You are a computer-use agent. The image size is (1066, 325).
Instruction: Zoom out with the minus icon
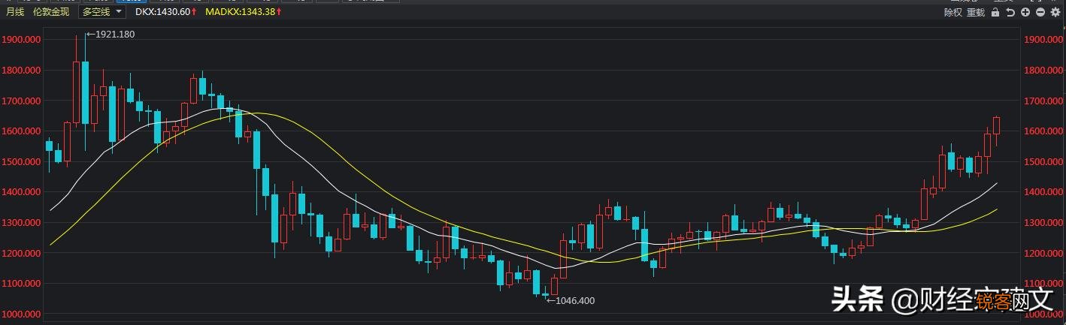[x=1040, y=12]
